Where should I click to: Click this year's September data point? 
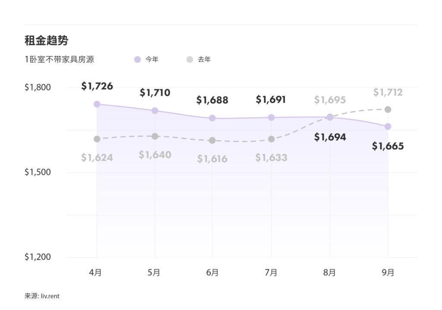point(388,126)
